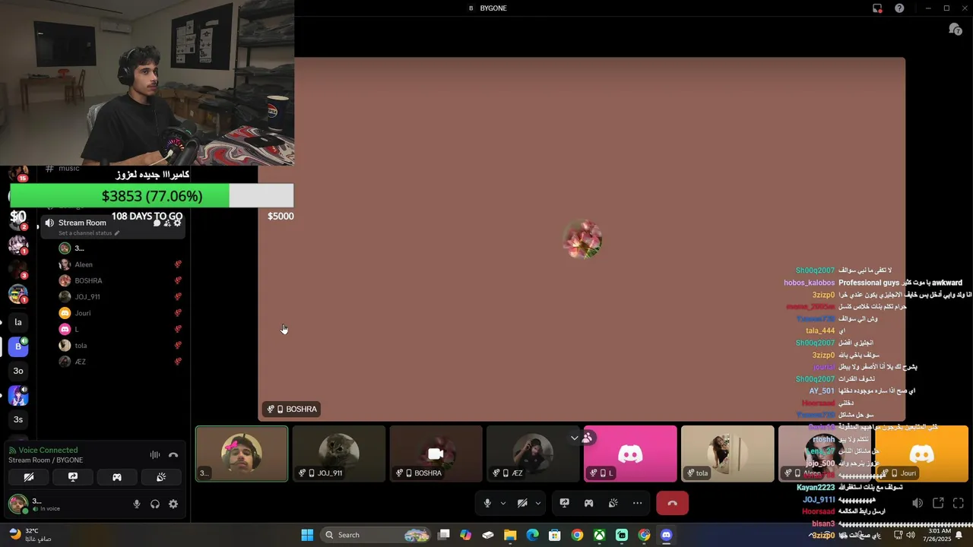
Task: Turn on camera in Voice Connected panel
Action: pyautogui.click(x=29, y=477)
